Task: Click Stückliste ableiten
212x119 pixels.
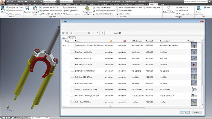Action: point(124,11)
